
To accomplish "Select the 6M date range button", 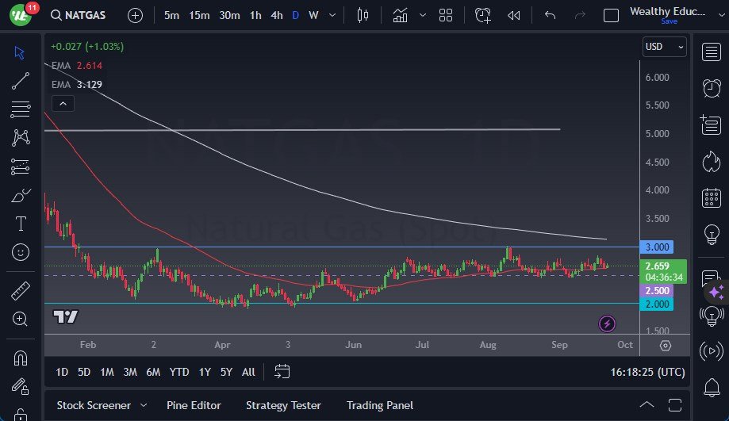I will point(153,372).
